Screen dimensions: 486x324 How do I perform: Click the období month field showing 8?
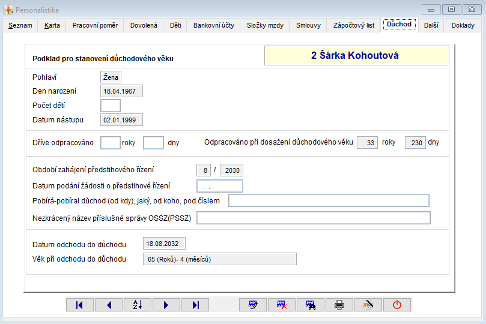point(204,170)
